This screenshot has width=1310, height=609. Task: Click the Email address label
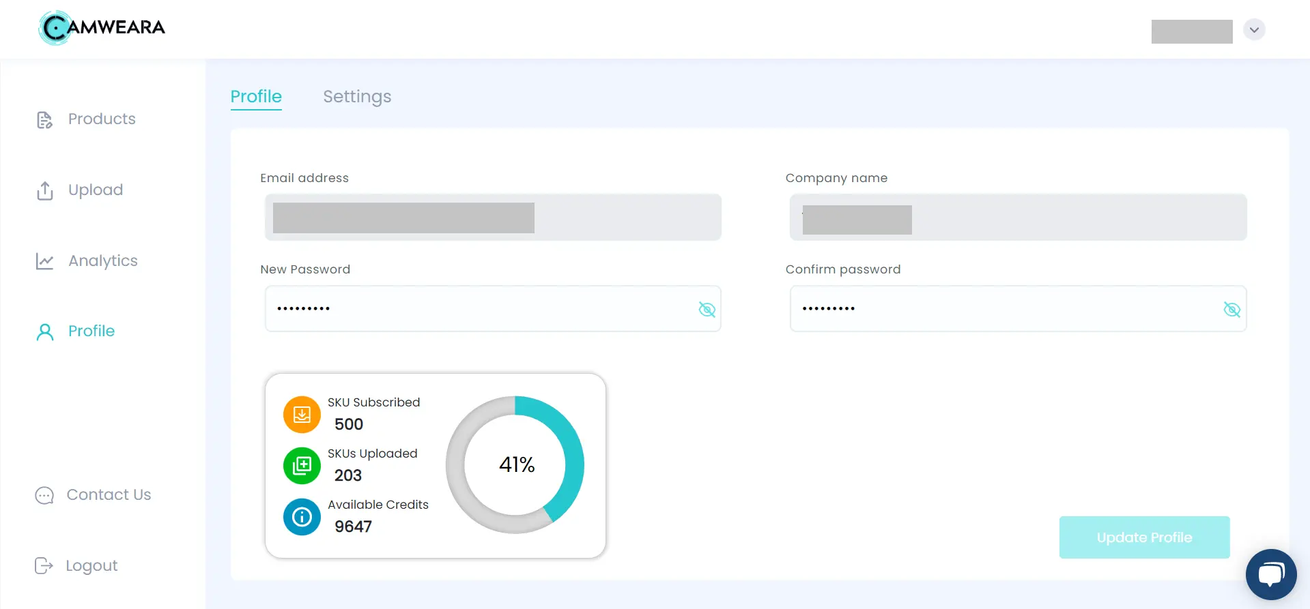[304, 178]
